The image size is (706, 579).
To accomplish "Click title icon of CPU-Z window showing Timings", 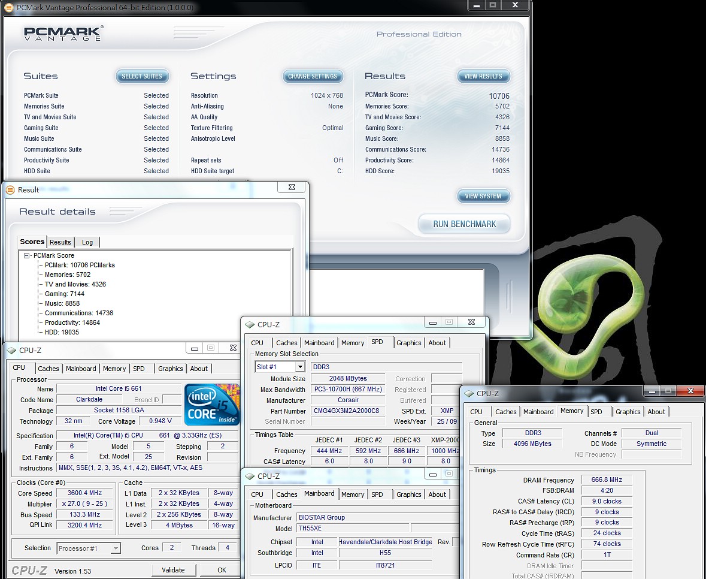I will tap(469, 394).
